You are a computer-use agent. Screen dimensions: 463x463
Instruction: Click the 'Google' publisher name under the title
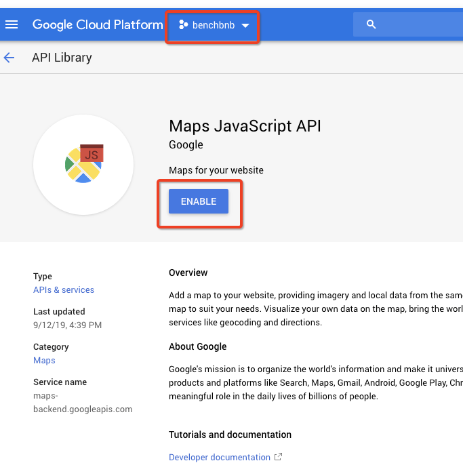(186, 144)
